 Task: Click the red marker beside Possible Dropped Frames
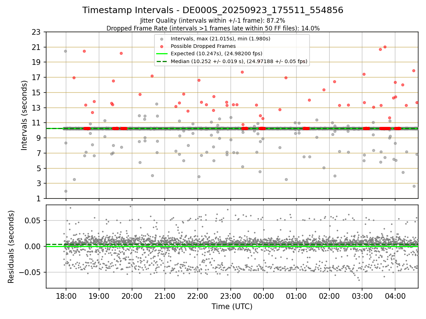[x=162, y=46]
